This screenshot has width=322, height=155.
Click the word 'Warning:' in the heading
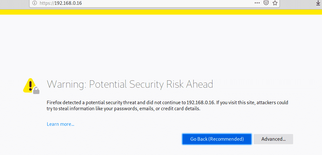pos(66,84)
